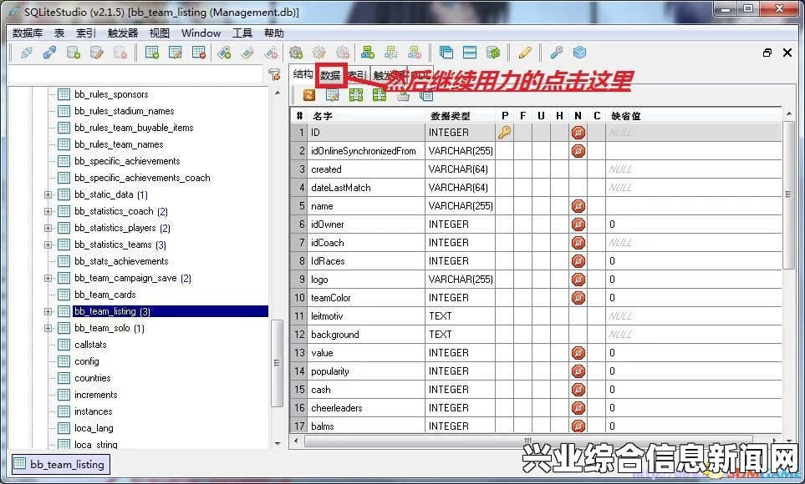Click the orange refresh icon above columns grid
The image size is (805, 484).
pyautogui.click(x=309, y=95)
